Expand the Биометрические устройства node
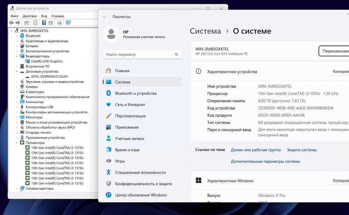This screenshot has height=215, width=349. (x=17, y=51)
